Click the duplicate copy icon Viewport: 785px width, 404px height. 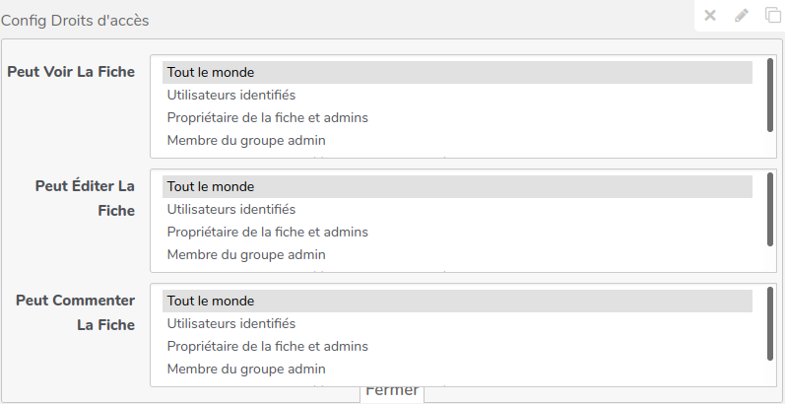(x=773, y=16)
